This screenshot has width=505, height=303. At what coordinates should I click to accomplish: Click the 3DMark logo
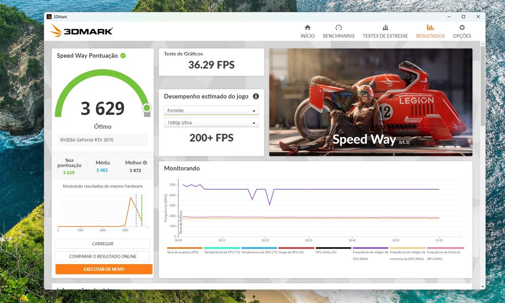coord(81,31)
